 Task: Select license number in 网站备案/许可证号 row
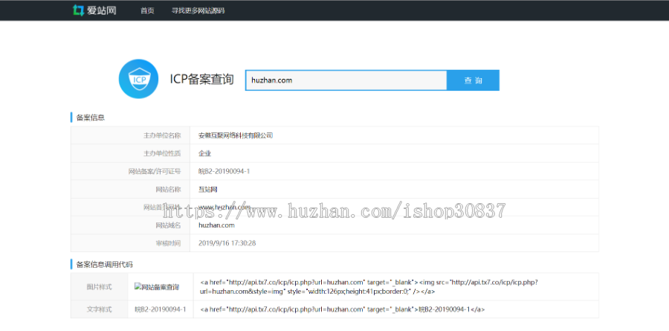[224, 171]
